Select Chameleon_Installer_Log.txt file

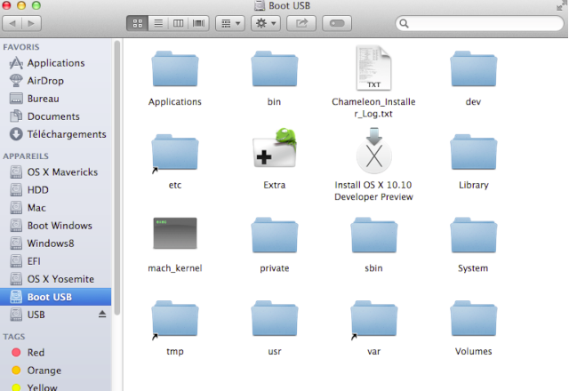click(x=373, y=68)
